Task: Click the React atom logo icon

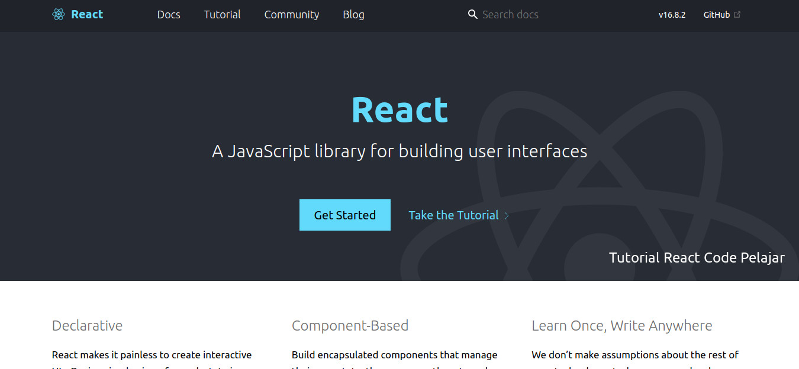Action: (x=58, y=15)
